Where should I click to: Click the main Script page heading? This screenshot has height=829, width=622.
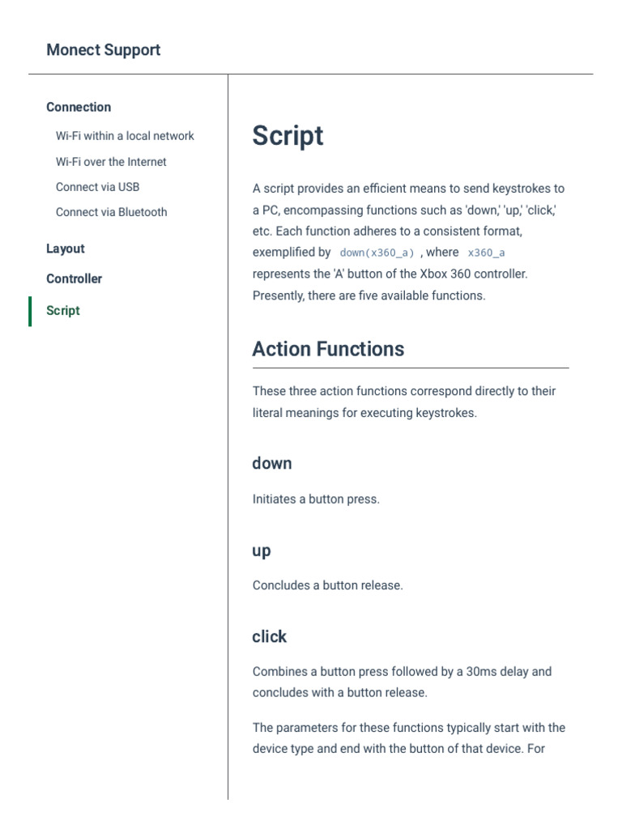click(x=288, y=136)
